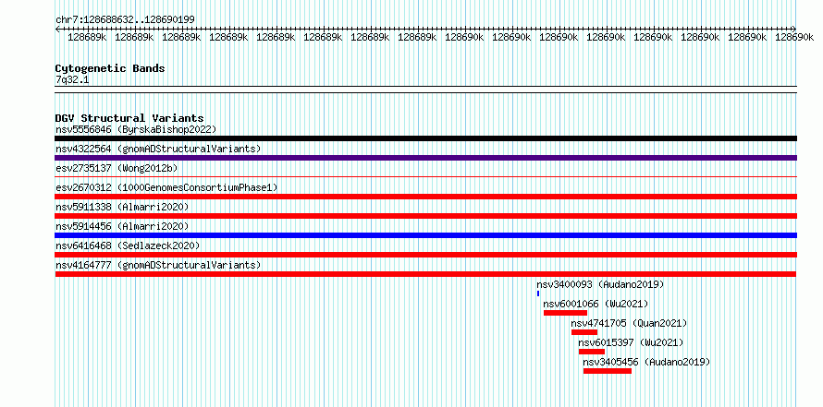
Task: Click the thin red esv2735137 variant line
Action: [x=425, y=177]
